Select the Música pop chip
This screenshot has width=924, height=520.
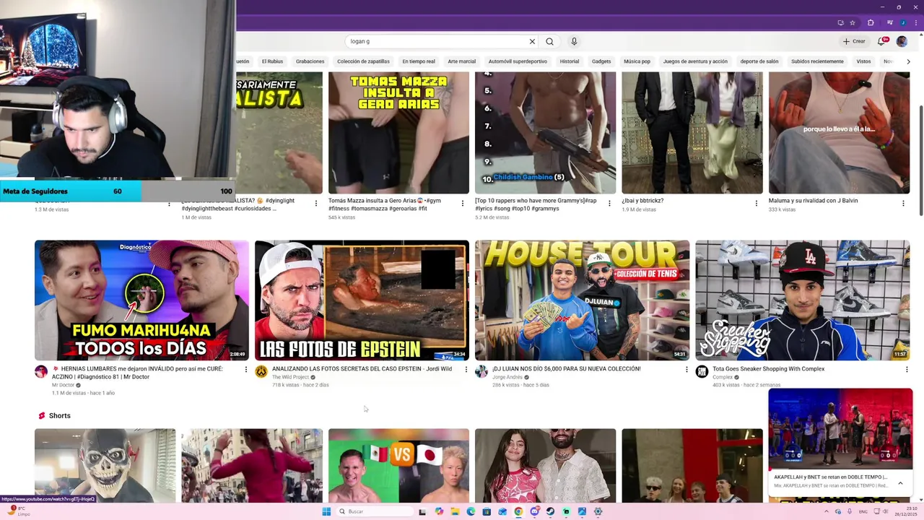pyautogui.click(x=637, y=61)
